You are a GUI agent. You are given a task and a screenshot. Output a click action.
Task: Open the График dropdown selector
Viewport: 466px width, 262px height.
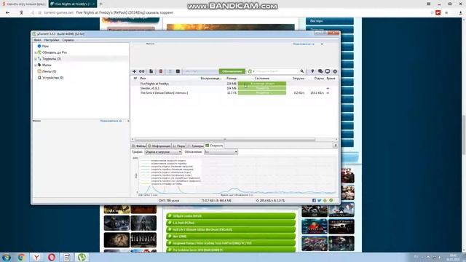pyautogui.click(x=163, y=152)
